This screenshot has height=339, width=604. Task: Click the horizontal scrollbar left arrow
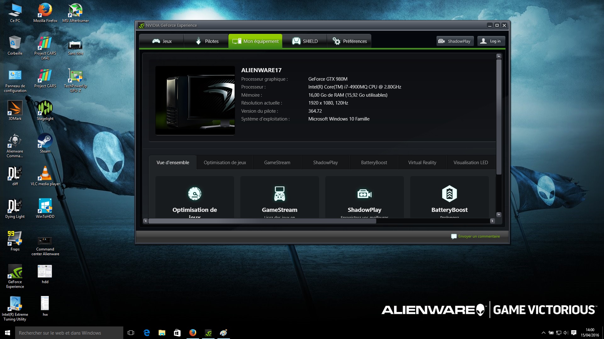[x=145, y=221]
